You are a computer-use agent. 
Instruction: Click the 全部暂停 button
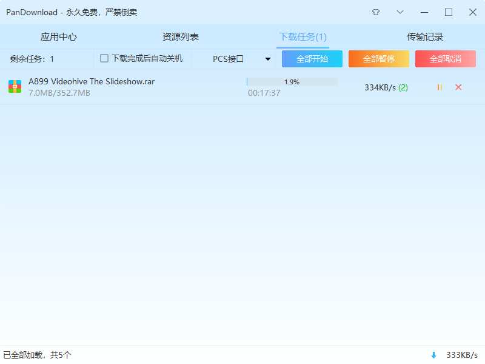(x=378, y=59)
